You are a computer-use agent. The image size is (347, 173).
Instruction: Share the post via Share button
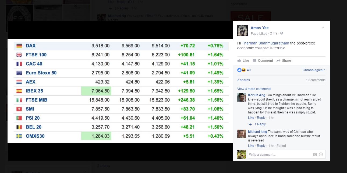point(284,61)
